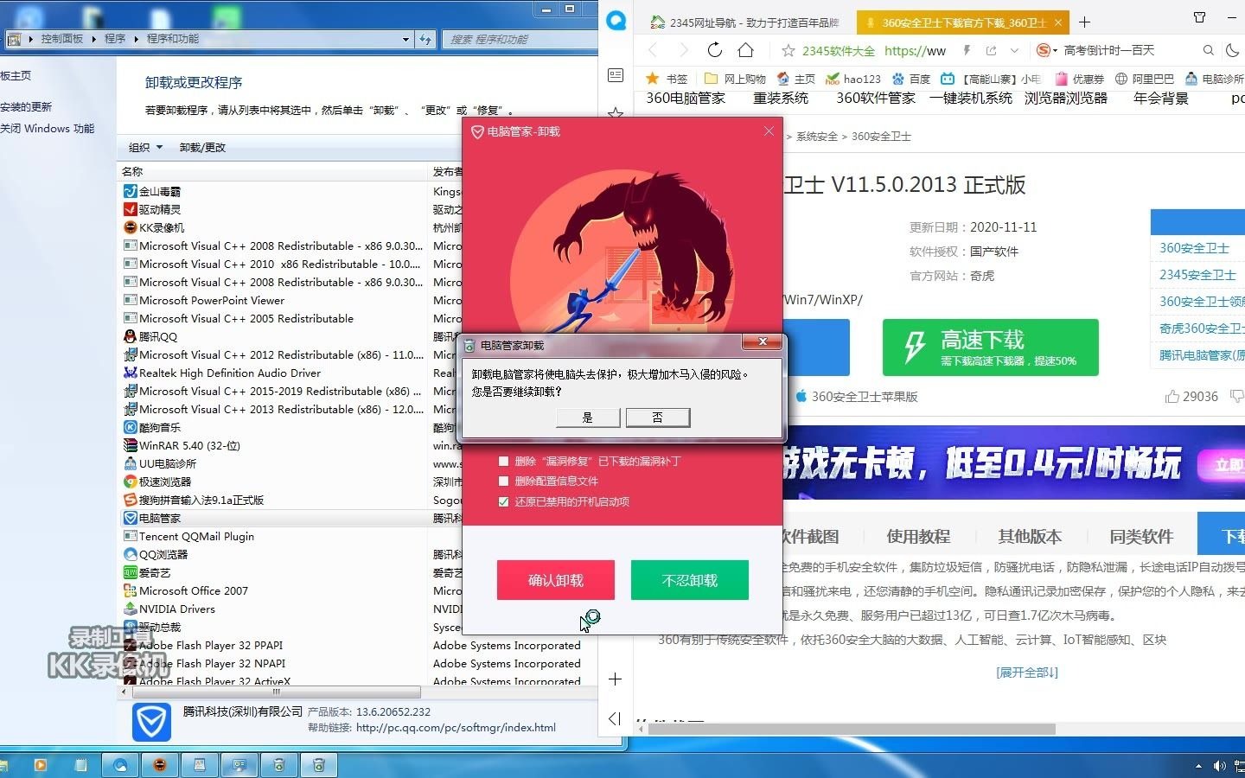Toggle the 删除"漏洞修复"已下载的漏洞补丁 checkbox

pyautogui.click(x=503, y=462)
